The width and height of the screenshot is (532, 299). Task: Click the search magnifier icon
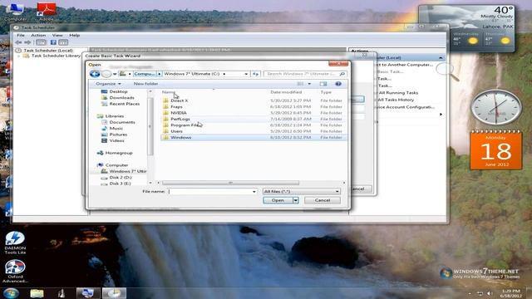[342, 74]
